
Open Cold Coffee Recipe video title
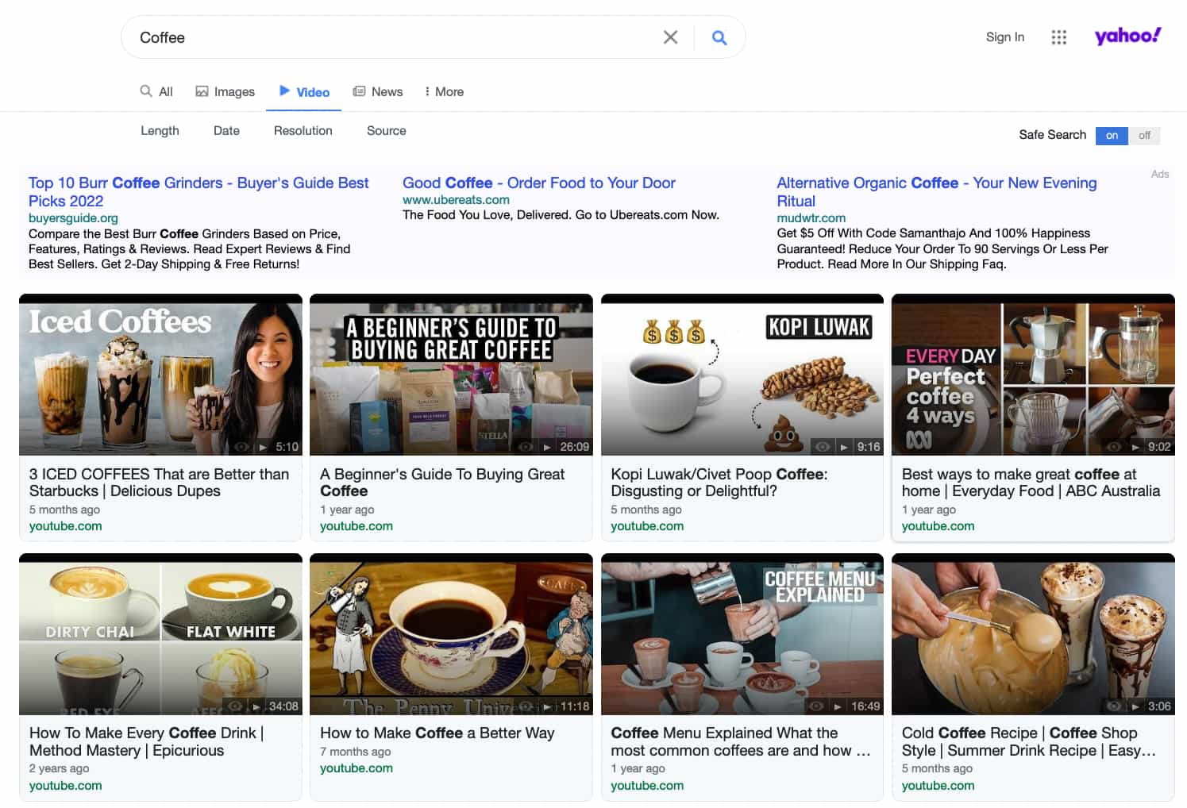click(x=1028, y=741)
